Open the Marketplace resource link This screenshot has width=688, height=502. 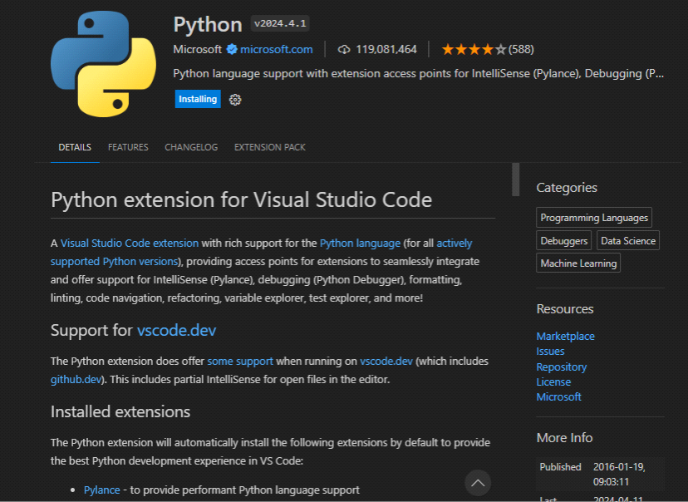click(565, 337)
